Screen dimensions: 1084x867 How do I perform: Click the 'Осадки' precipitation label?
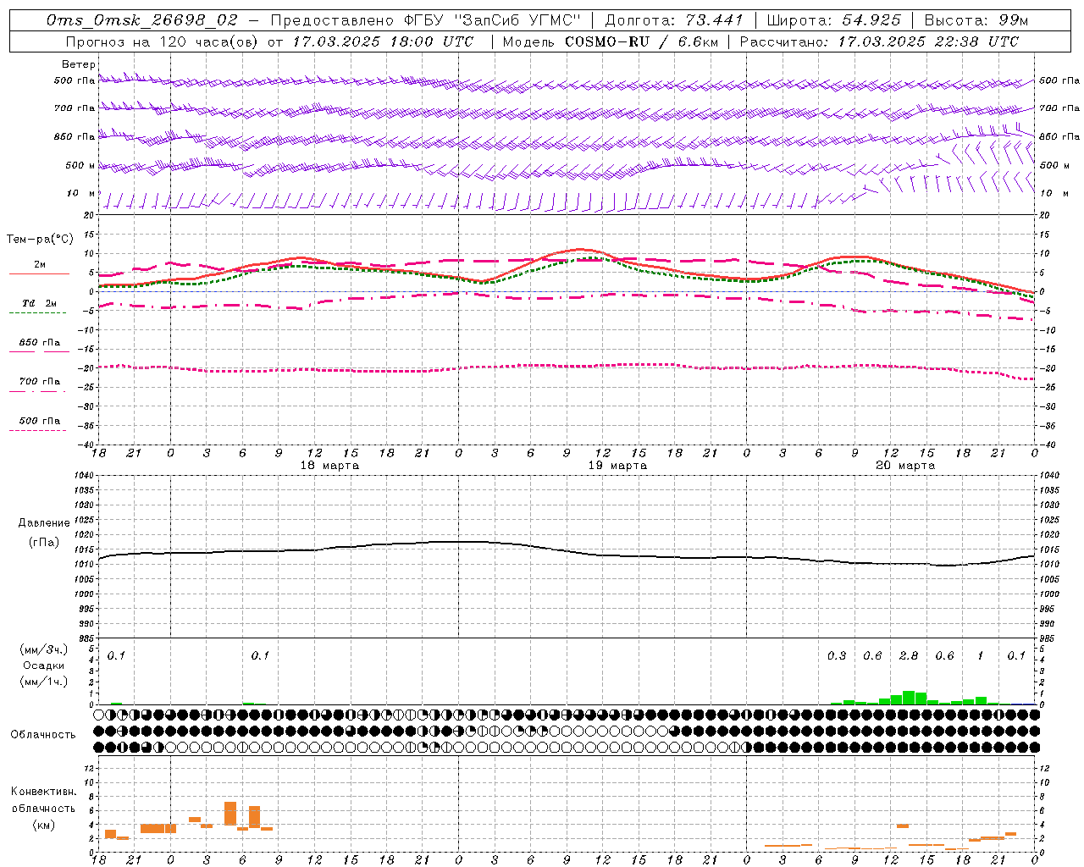[x=43, y=665]
